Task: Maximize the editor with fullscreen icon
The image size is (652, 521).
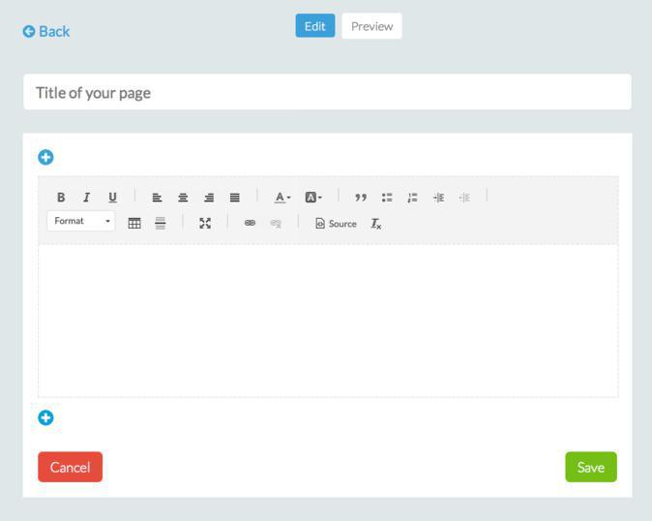Action: pyautogui.click(x=205, y=223)
